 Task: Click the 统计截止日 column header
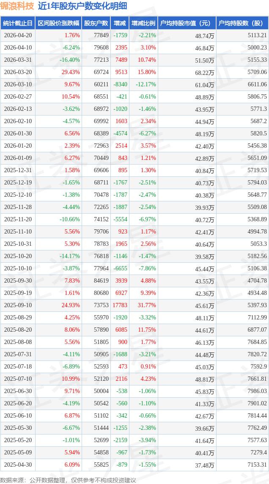pyautogui.click(x=18, y=23)
